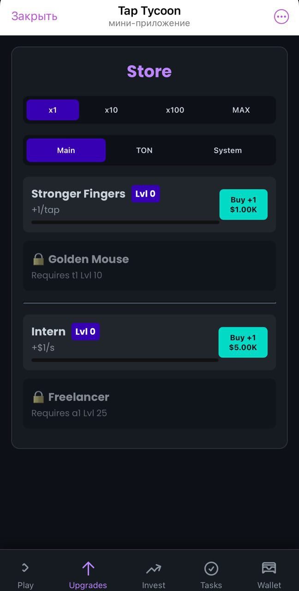299x591 pixels.
Task: Open the Wallet icon in bottom bar
Action: tap(269, 569)
